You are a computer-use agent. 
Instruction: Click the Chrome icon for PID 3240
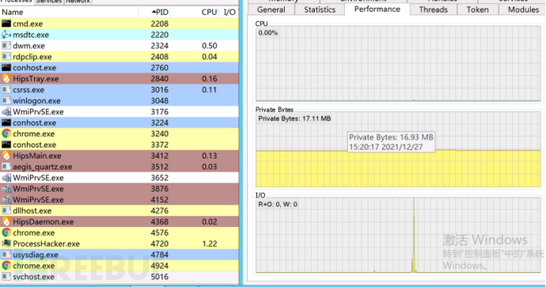(x=6, y=134)
